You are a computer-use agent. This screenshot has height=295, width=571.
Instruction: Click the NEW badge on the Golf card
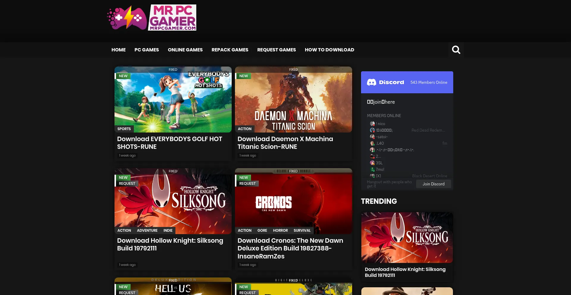[123, 76]
